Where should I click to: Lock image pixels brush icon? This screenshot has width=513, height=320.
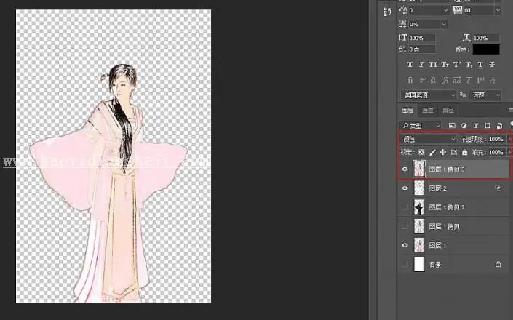click(432, 152)
